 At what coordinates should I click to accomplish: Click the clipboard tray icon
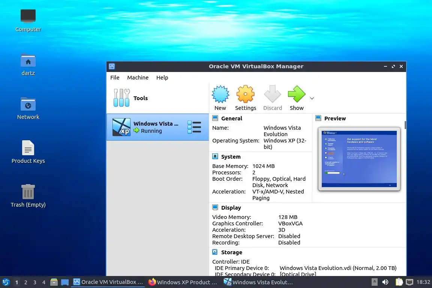point(399,282)
